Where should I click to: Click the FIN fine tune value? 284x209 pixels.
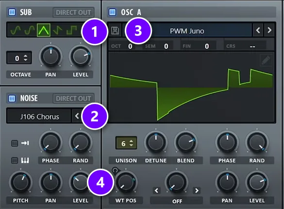coord(207,46)
